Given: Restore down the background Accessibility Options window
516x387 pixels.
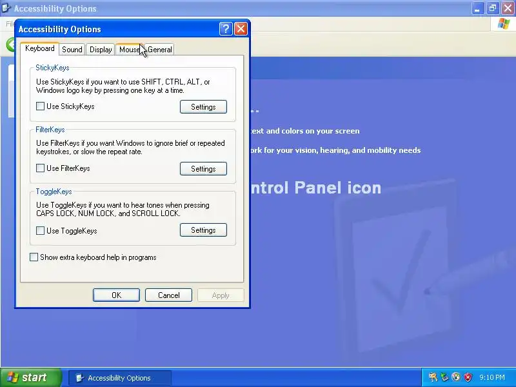Looking at the screenshot, I should pos(493,8).
